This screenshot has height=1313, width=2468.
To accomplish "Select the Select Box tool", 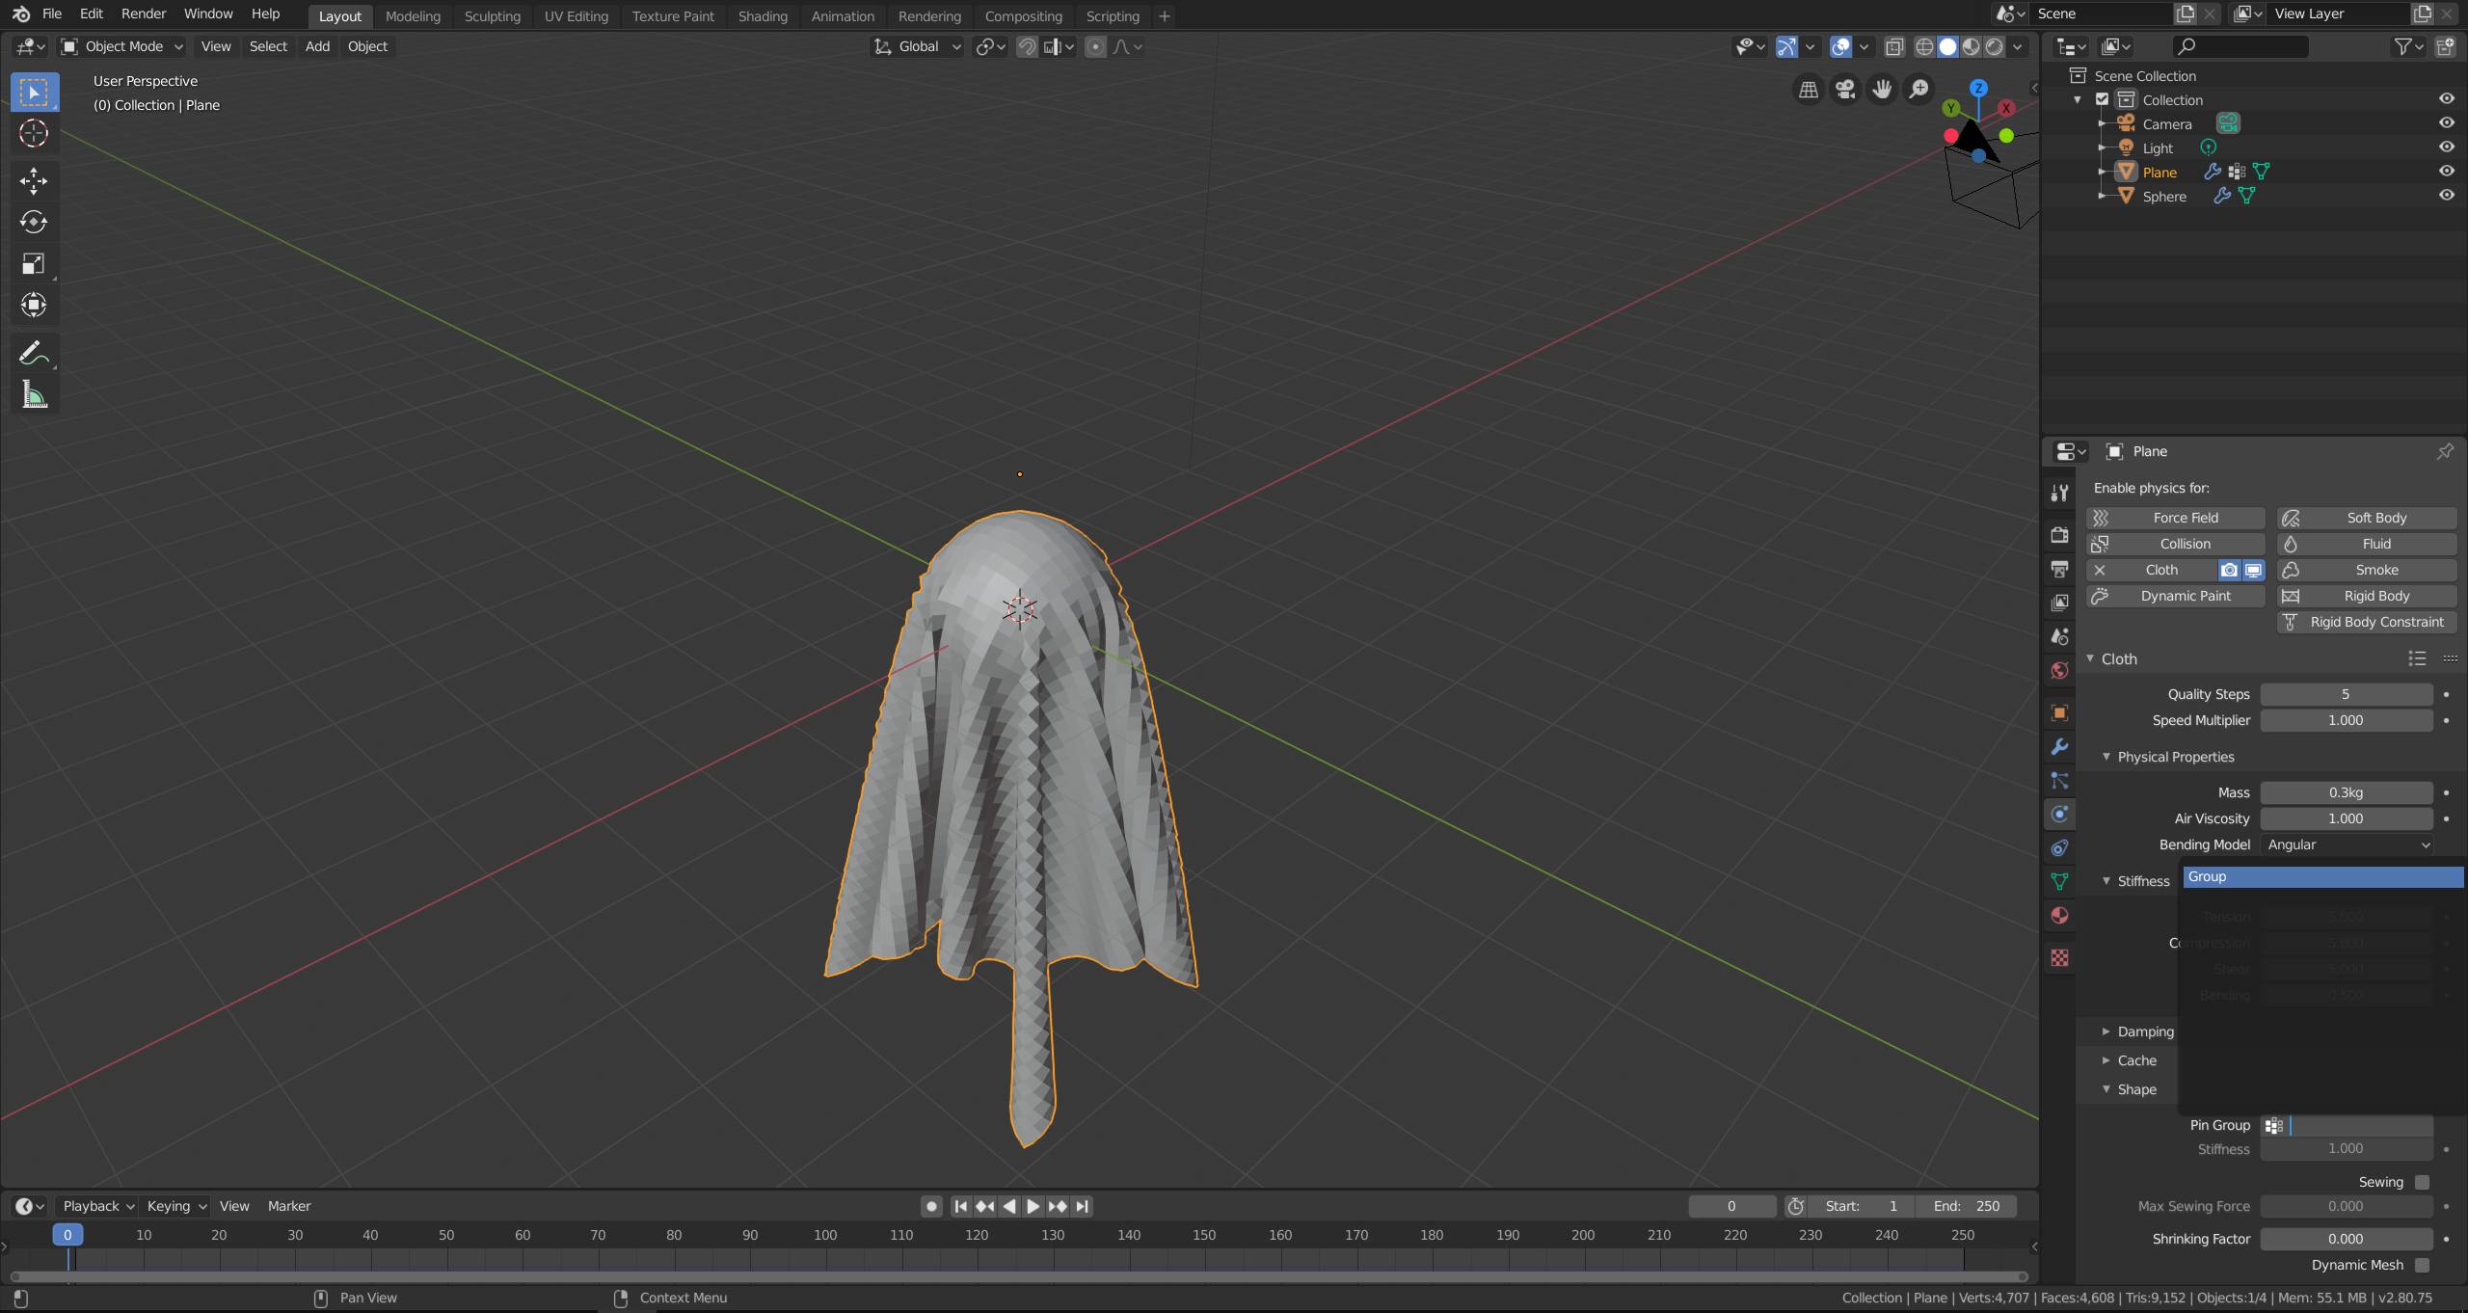I will tap(34, 93).
